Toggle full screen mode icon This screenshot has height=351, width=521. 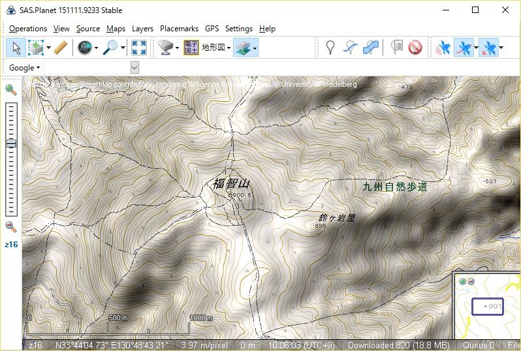click(x=139, y=48)
